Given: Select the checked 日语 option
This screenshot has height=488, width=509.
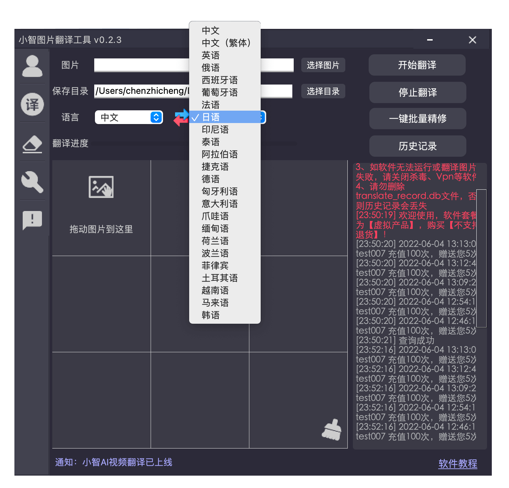Looking at the screenshot, I should tap(225, 117).
